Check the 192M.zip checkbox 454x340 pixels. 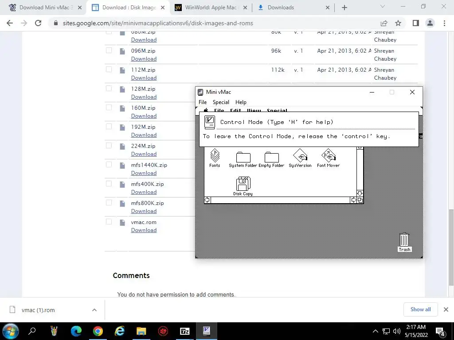coord(109,126)
